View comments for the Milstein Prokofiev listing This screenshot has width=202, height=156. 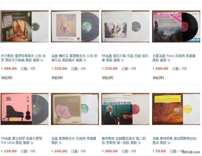click(x=7, y=78)
